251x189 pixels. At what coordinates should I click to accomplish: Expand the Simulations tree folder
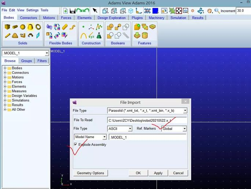point(5,100)
